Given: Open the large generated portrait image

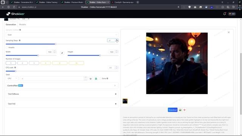Looking at the screenshot, I should tap(177, 63).
